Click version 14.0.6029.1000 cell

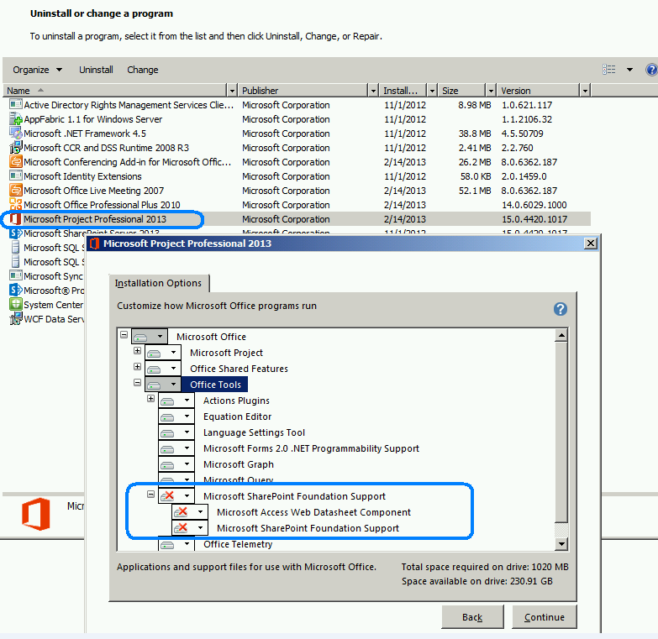click(x=534, y=205)
